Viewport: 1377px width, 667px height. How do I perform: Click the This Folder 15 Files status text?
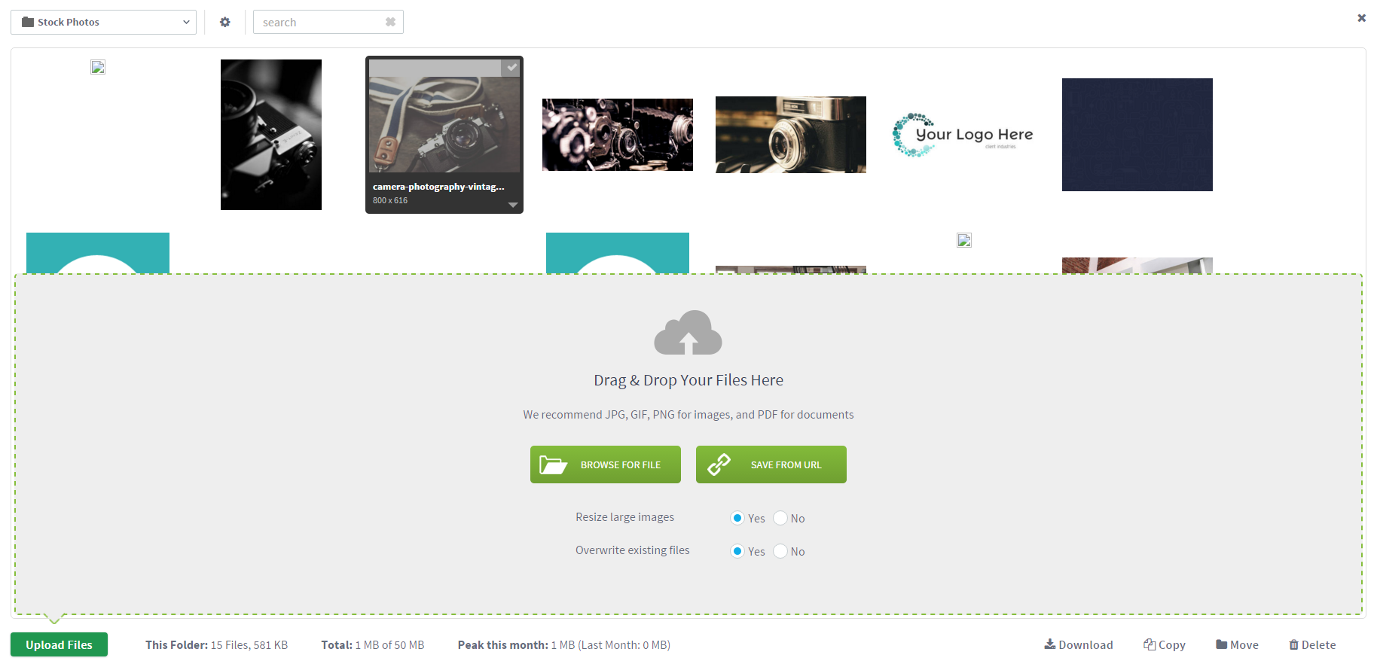click(x=217, y=645)
